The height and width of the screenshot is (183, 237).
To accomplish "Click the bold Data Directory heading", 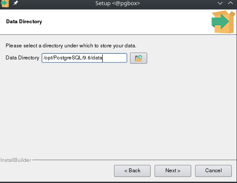I will [24, 22].
